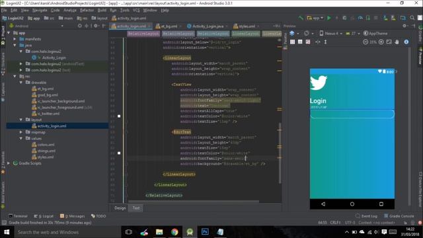This screenshot has width=423, height=238.
Task: Open the app run configuration dropdown
Action: click(315, 18)
